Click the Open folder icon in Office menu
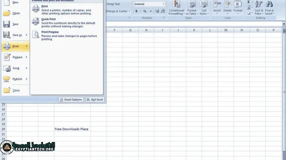The width and height of the screenshot is (286, 160). tap(7, 13)
